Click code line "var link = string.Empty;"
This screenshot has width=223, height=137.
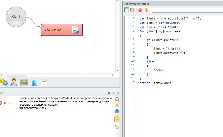[x=160, y=23]
